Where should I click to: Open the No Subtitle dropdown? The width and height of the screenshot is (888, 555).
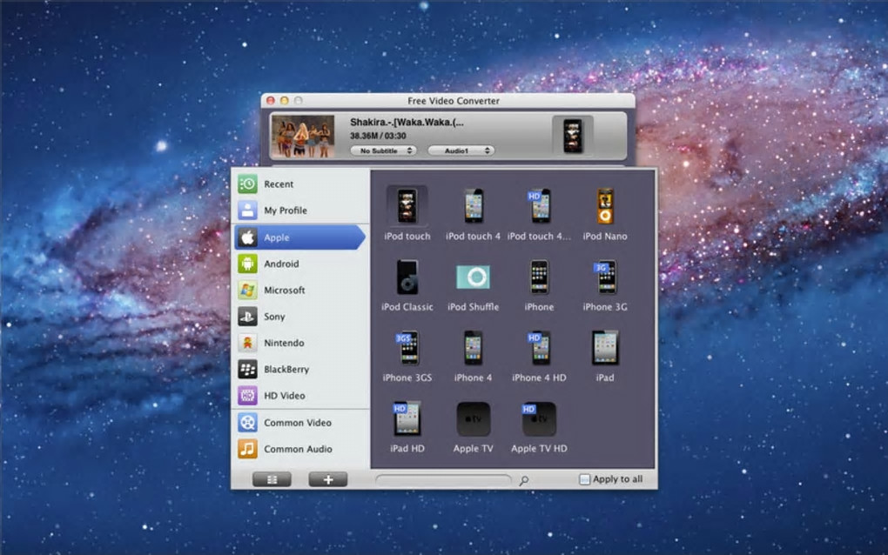[383, 150]
